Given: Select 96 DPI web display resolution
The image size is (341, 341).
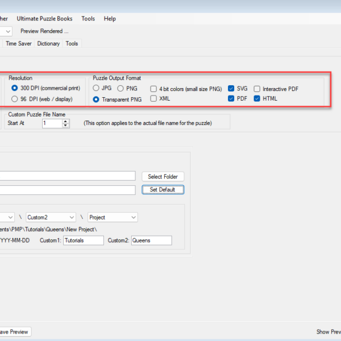Looking at the screenshot, I should tap(15, 99).
